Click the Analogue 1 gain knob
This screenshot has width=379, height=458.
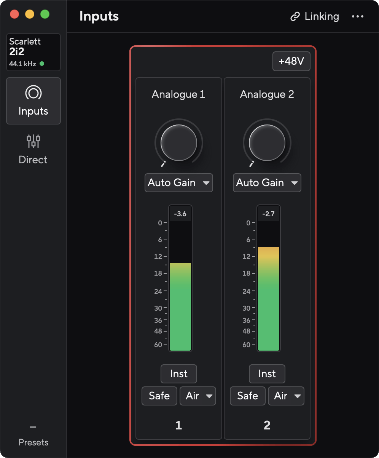click(179, 143)
